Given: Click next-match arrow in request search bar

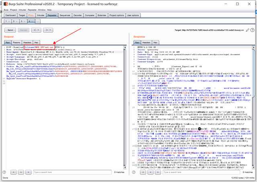Looking at the screenshot, I should 28,172.
